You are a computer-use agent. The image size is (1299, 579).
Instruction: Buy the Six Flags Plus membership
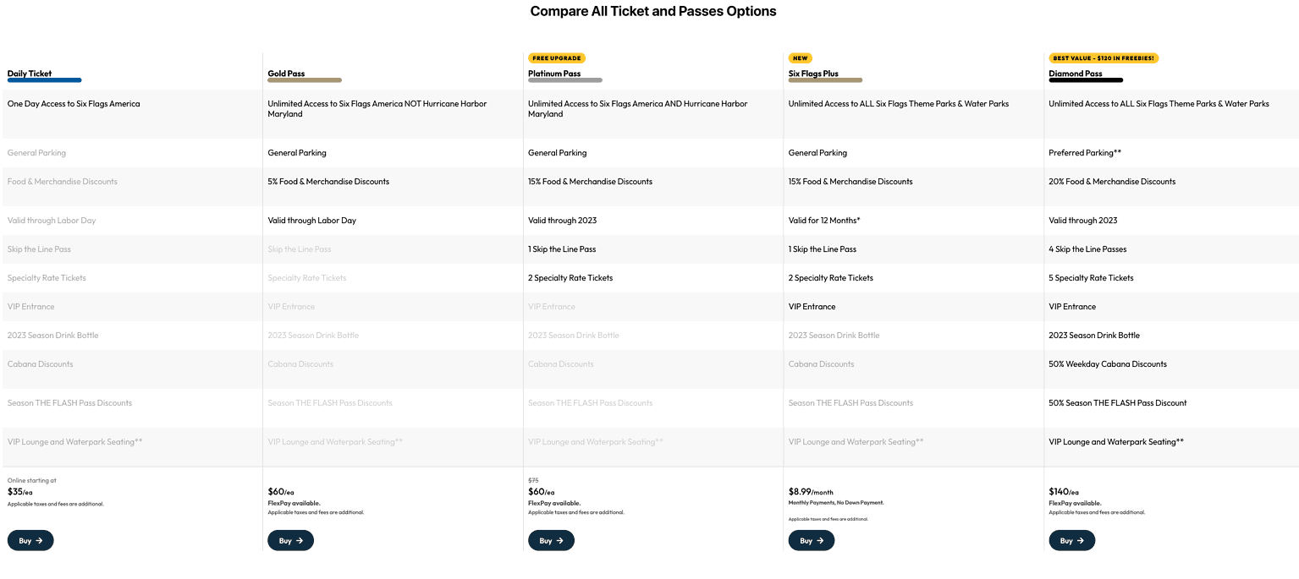coord(811,540)
